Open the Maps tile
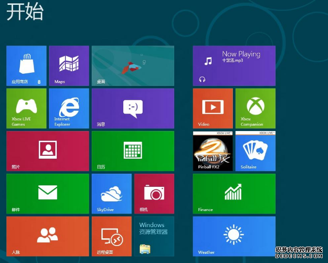The image size is (328, 263). click(69, 66)
